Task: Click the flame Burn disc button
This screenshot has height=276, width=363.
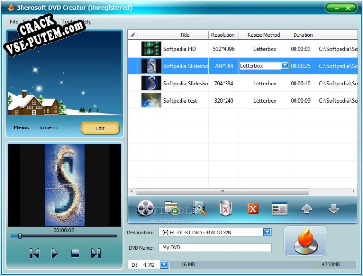Action: click(305, 241)
